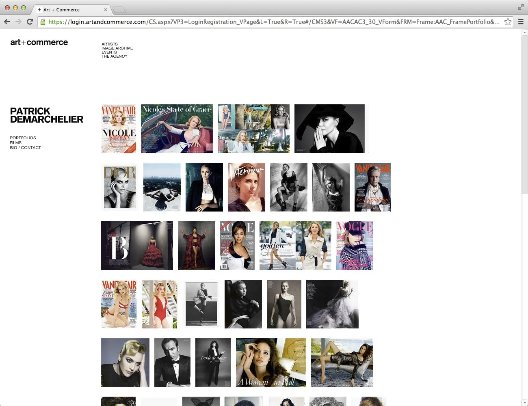This screenshot has width=528, height=406.
Task: Open the Vogue Beyonce cover thumbnail
Action: pos(237,246)
